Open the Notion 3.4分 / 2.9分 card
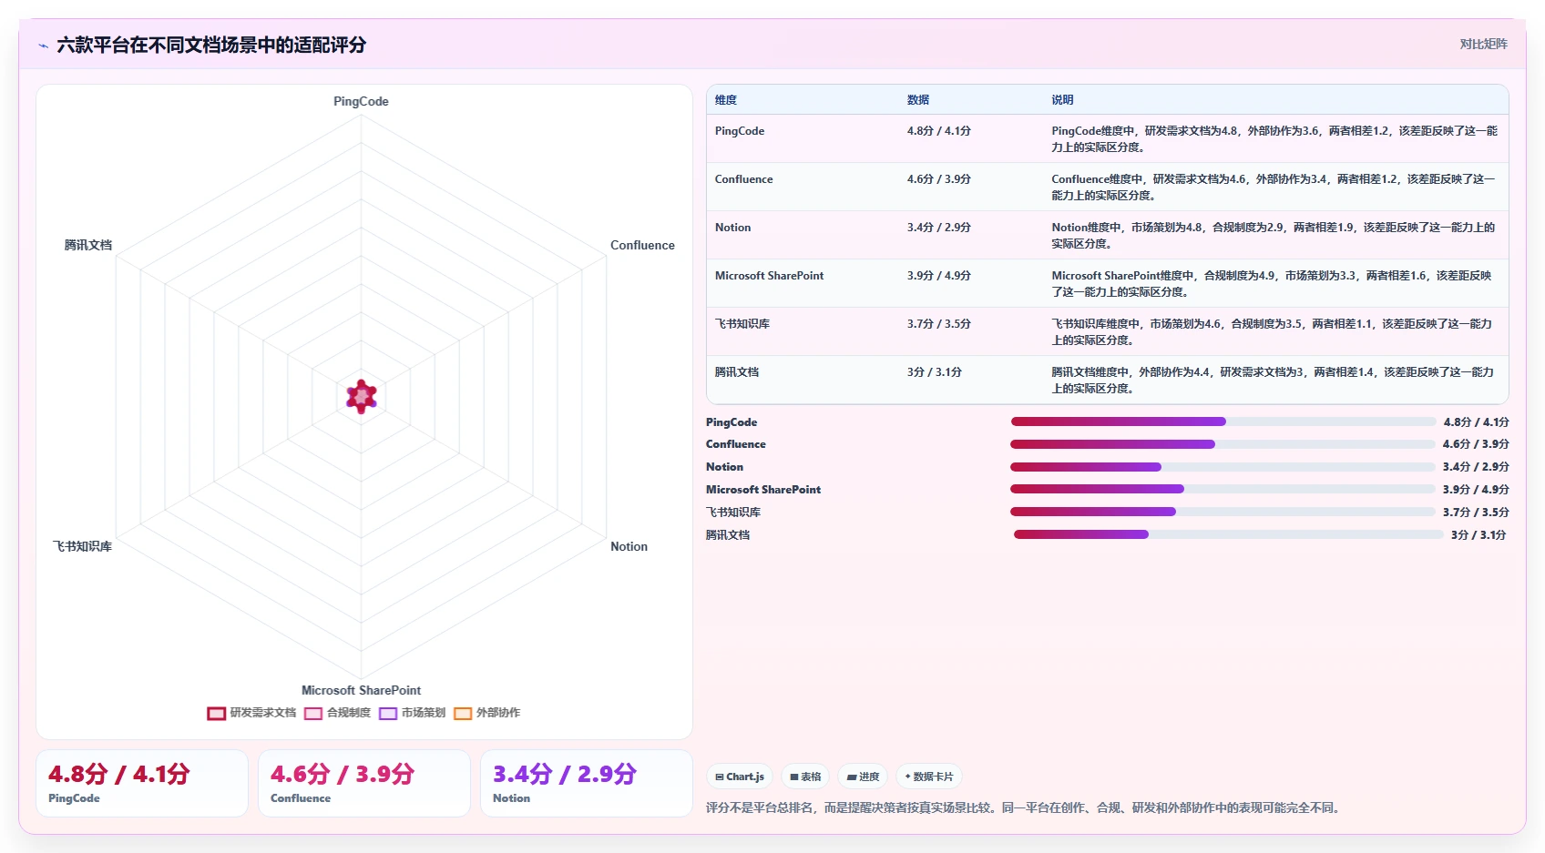 tap(587, 784)
